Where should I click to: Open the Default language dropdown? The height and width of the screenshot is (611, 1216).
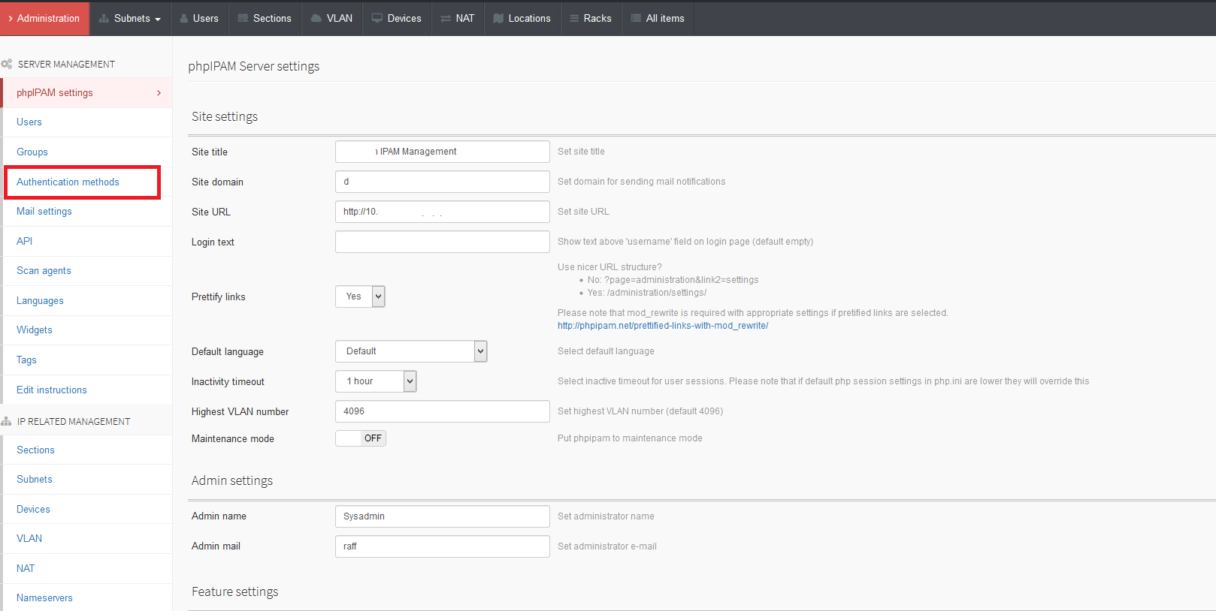(411, 351)
